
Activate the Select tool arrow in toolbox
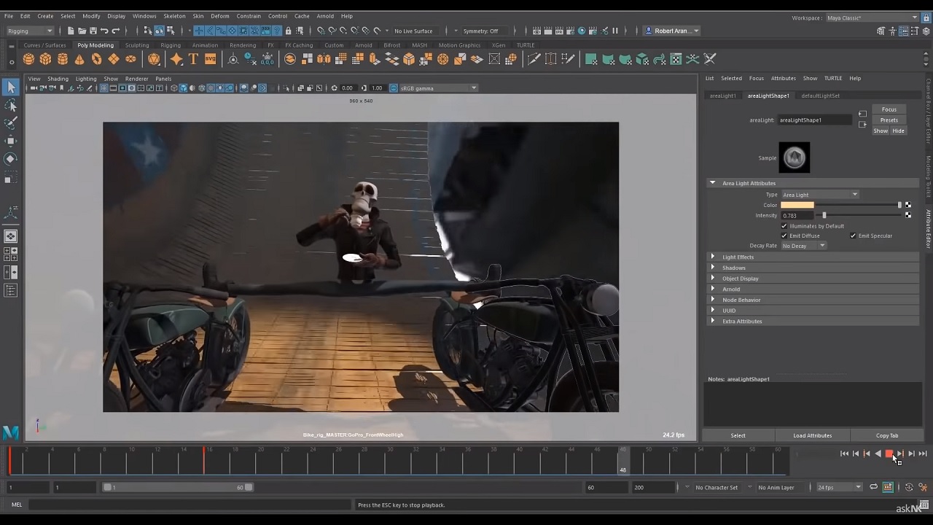[11, 87]
